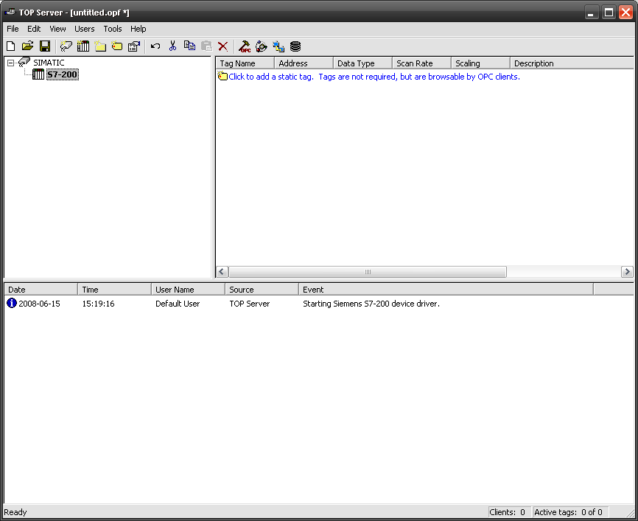Select the Siemens S7-200 driver log entry
Image resolution: width=638 pixels, height=521 pixels.
click(x=371, y=304)
